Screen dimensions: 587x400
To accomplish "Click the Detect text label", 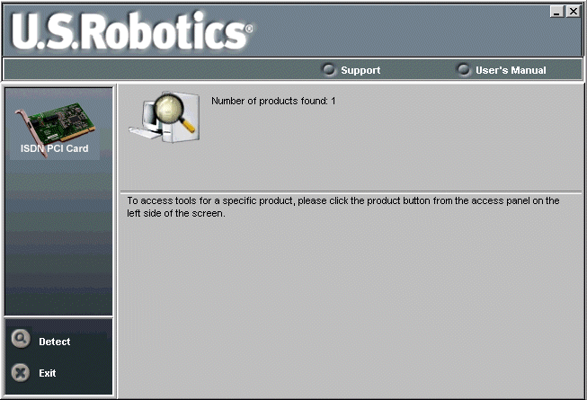I will pos(54,342).
